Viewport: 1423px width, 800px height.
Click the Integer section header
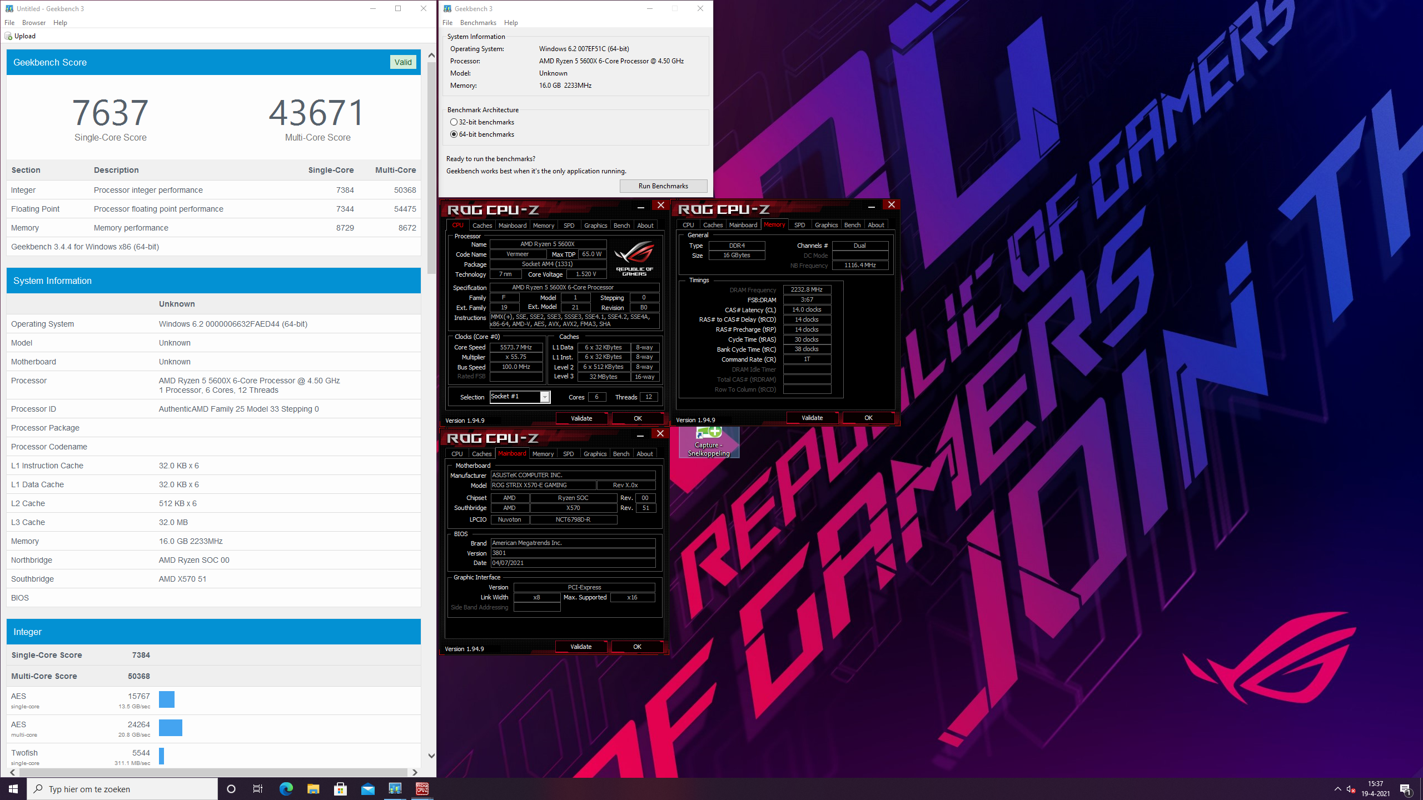(x=213, y=632)
